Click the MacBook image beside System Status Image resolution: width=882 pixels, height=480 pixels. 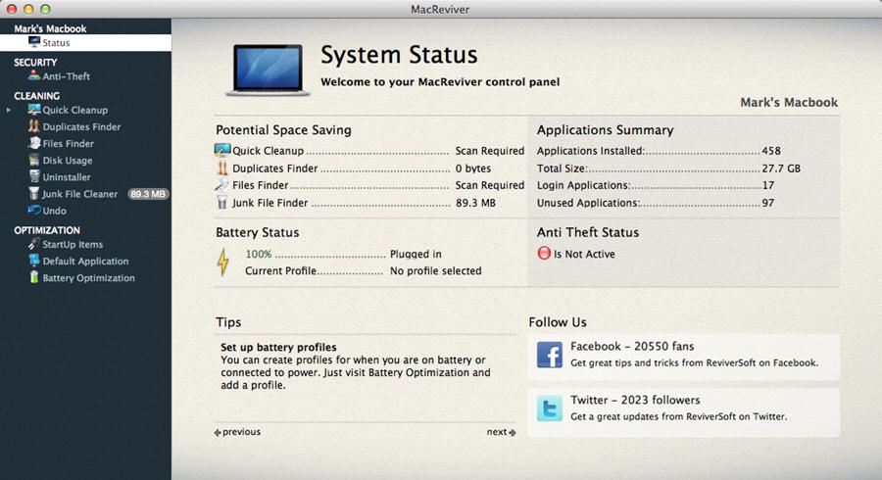pyautogui.click(x=269, y=70)
